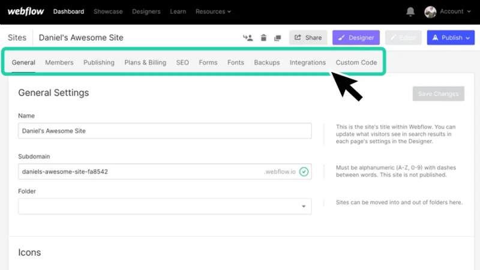Click the Save Changes button
Image resolution: width=480 pixels, height=270 pixels.
click(439, 94)
